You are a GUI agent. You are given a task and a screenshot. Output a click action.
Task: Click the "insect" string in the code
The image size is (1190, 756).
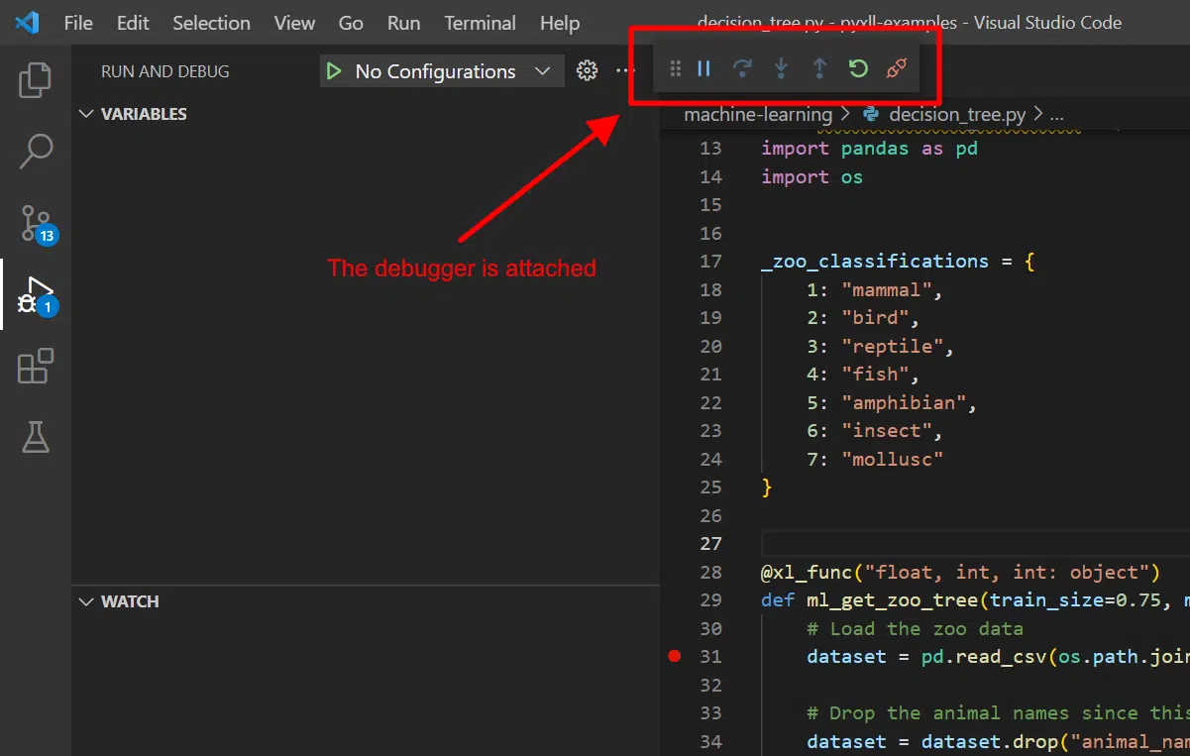tap(887, 431)
